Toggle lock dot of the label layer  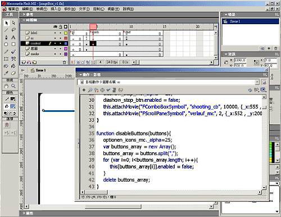[x=60, y=33]
